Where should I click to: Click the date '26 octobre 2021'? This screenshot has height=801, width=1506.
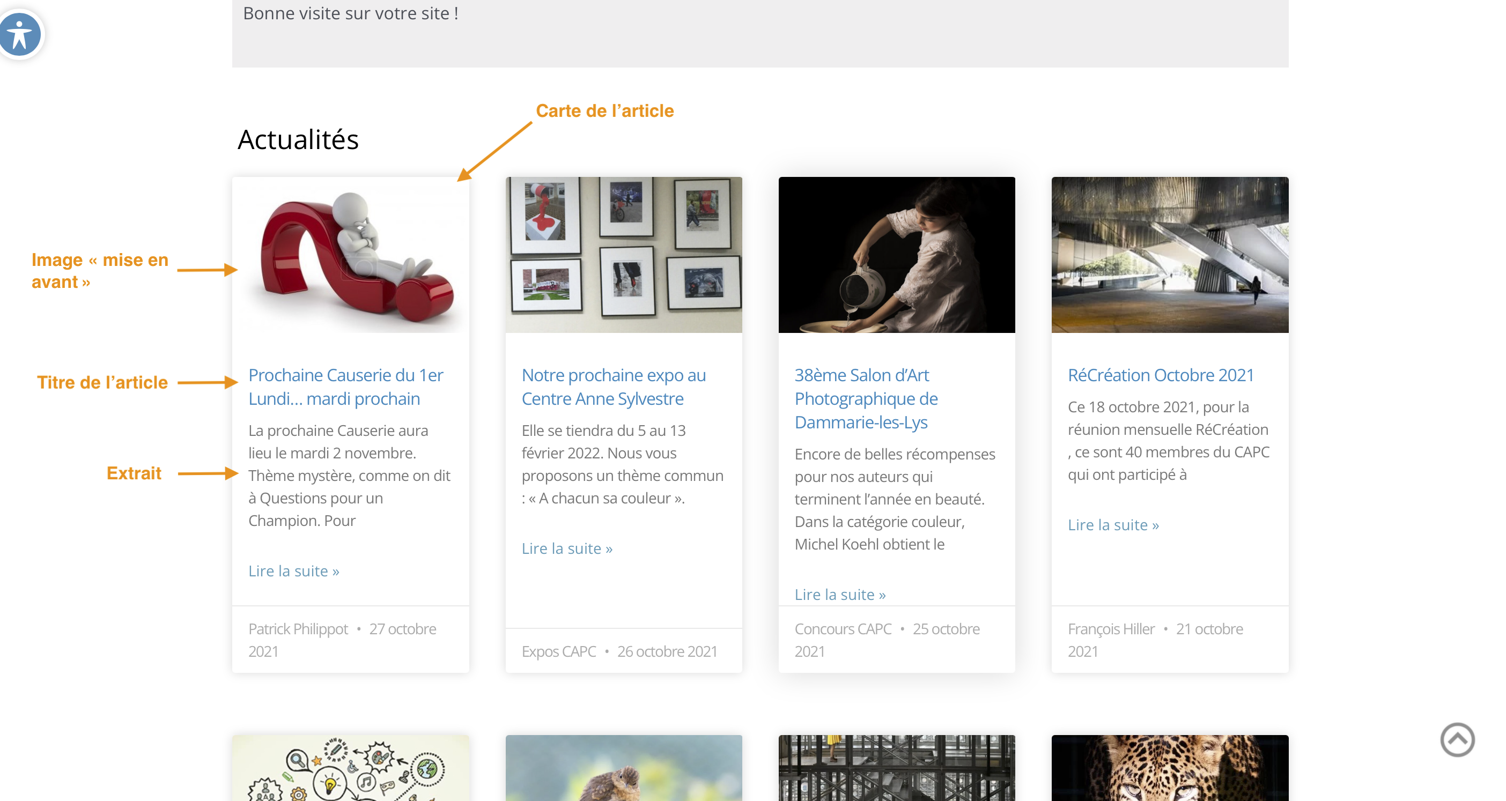point(667,651)
